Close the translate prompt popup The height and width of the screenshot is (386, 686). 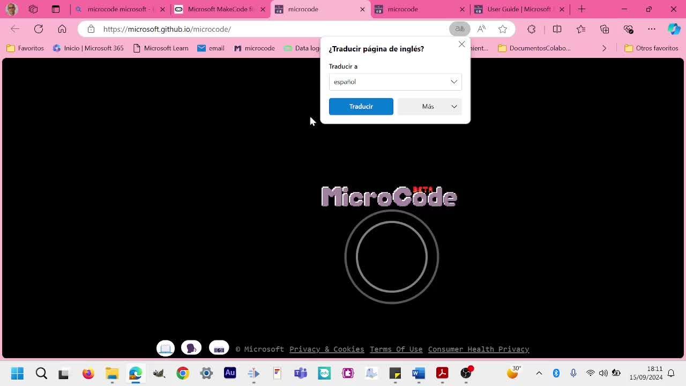[x=461, y=44]
